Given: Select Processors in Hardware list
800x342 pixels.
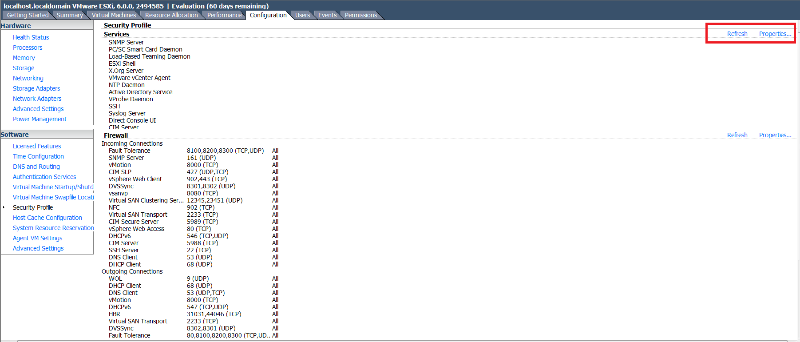Looking at the screenshot, I should click(28, 48).
